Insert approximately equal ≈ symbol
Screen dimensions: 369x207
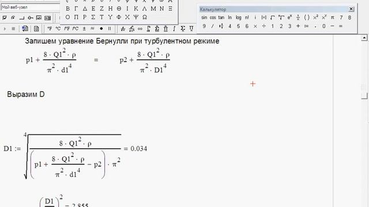[x=92, y=29]
